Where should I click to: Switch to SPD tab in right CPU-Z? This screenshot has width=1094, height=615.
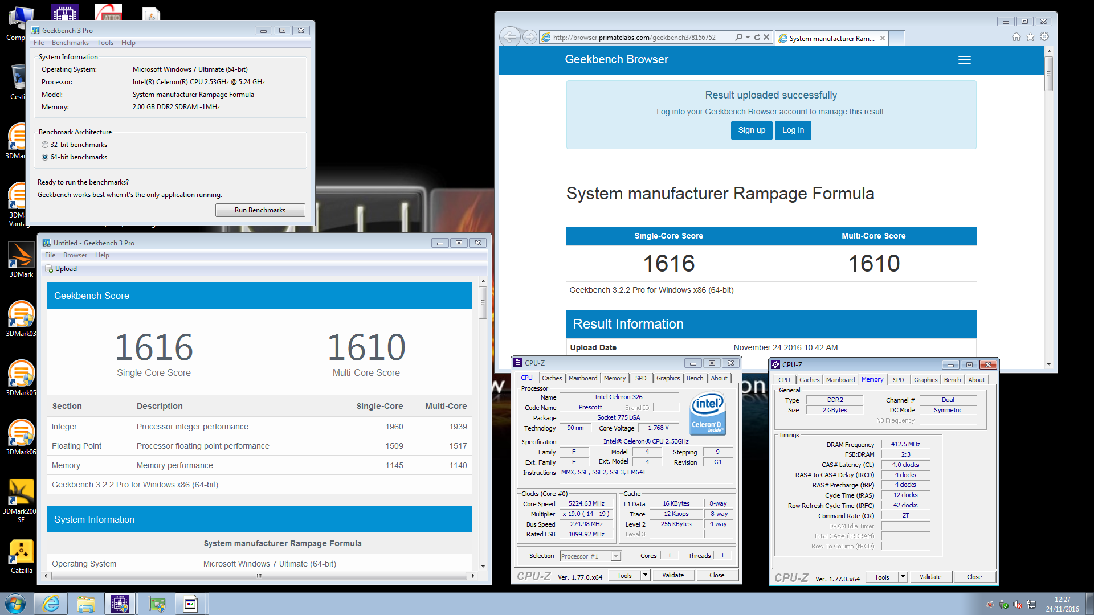click(x=899, y=380)
